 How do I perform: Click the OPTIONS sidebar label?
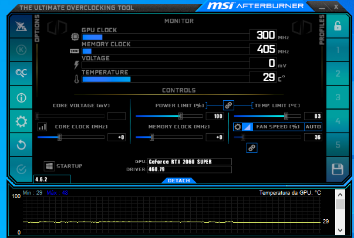pyautogui.click(x=37, y=28)
